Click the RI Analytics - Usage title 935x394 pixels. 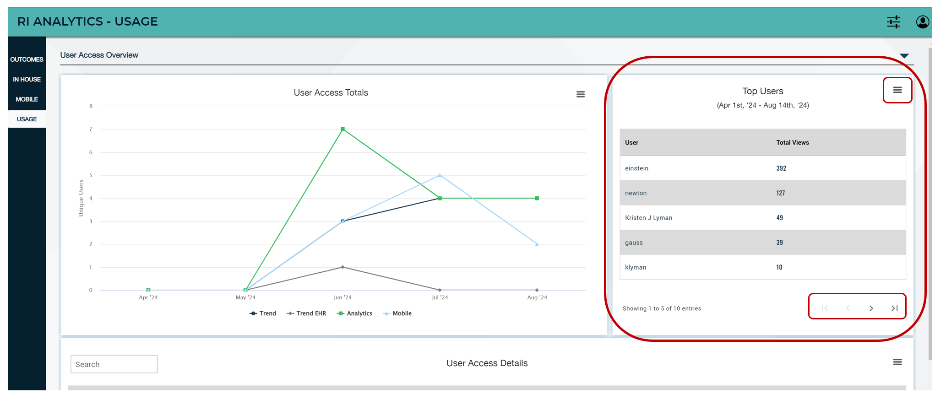click(87, 22)
